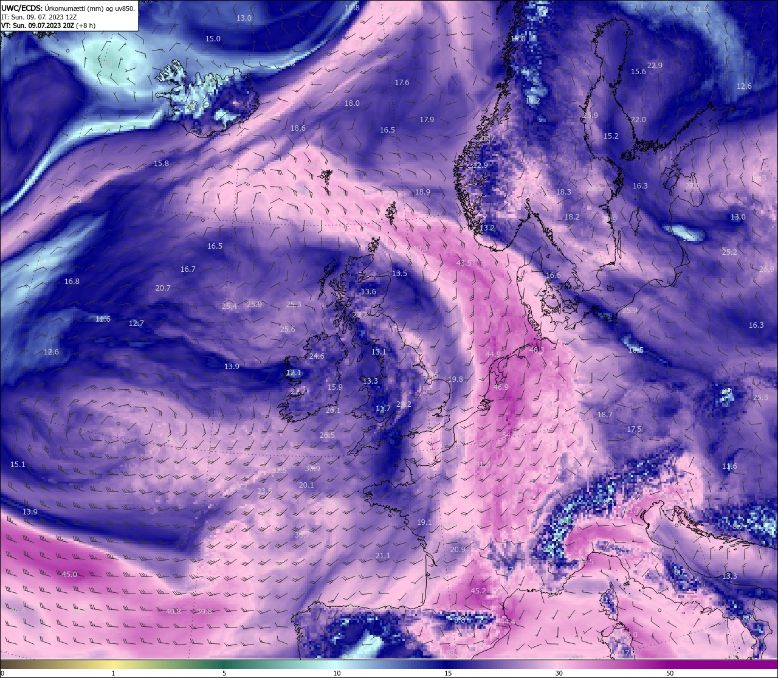Image resolution: width=778 pixels, height=678 pixels.
Task: Click the map value '26.5'
Action: pyautogui.click(x=327, y=435)
